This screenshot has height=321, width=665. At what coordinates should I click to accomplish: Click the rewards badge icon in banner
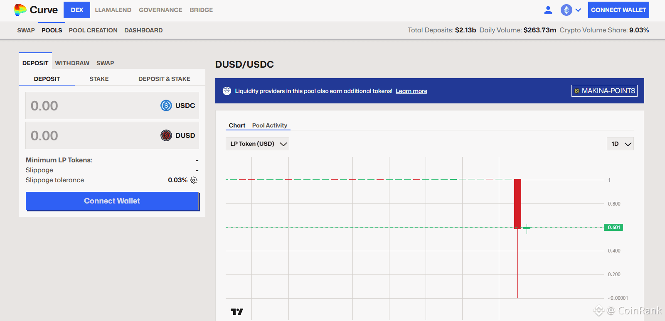pos(227,91)
